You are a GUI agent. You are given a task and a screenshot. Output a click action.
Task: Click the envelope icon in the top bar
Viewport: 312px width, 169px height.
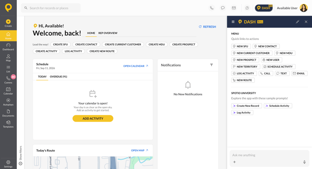pyautogui.click(x=234, y=8)
